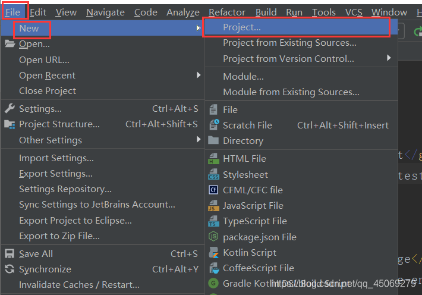This screenshot has width=422, height=295.
Task: Click the Open folder icon
Action: (10, 43)
